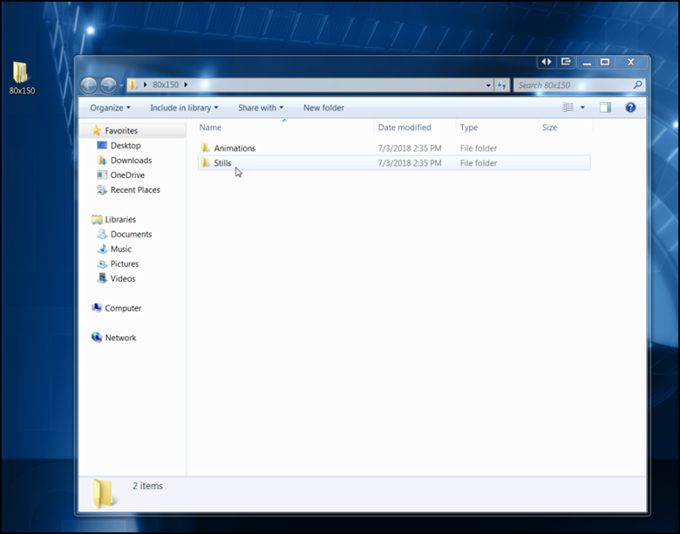Go back with the Back arrow button
The height and width of the screenshot is (534, 680).
[x=89, y=86]
